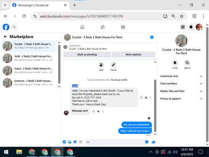The image size is (209, 157).
Task: Open the Chrome profile icon
Action: 194,16
